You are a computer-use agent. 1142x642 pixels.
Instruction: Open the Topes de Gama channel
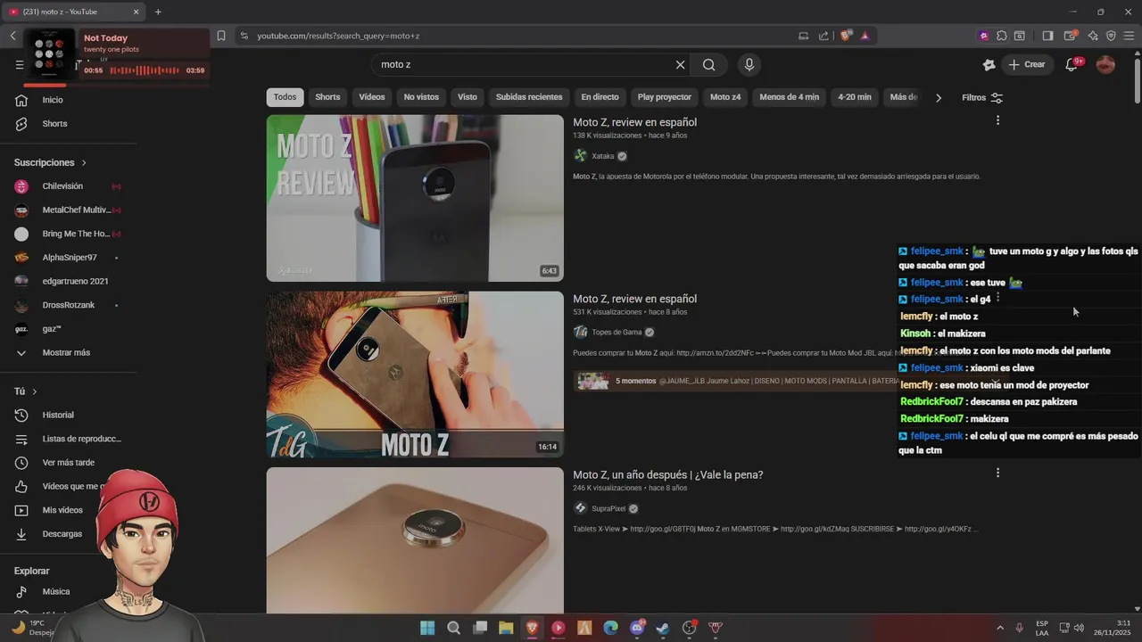coord(617,333)
